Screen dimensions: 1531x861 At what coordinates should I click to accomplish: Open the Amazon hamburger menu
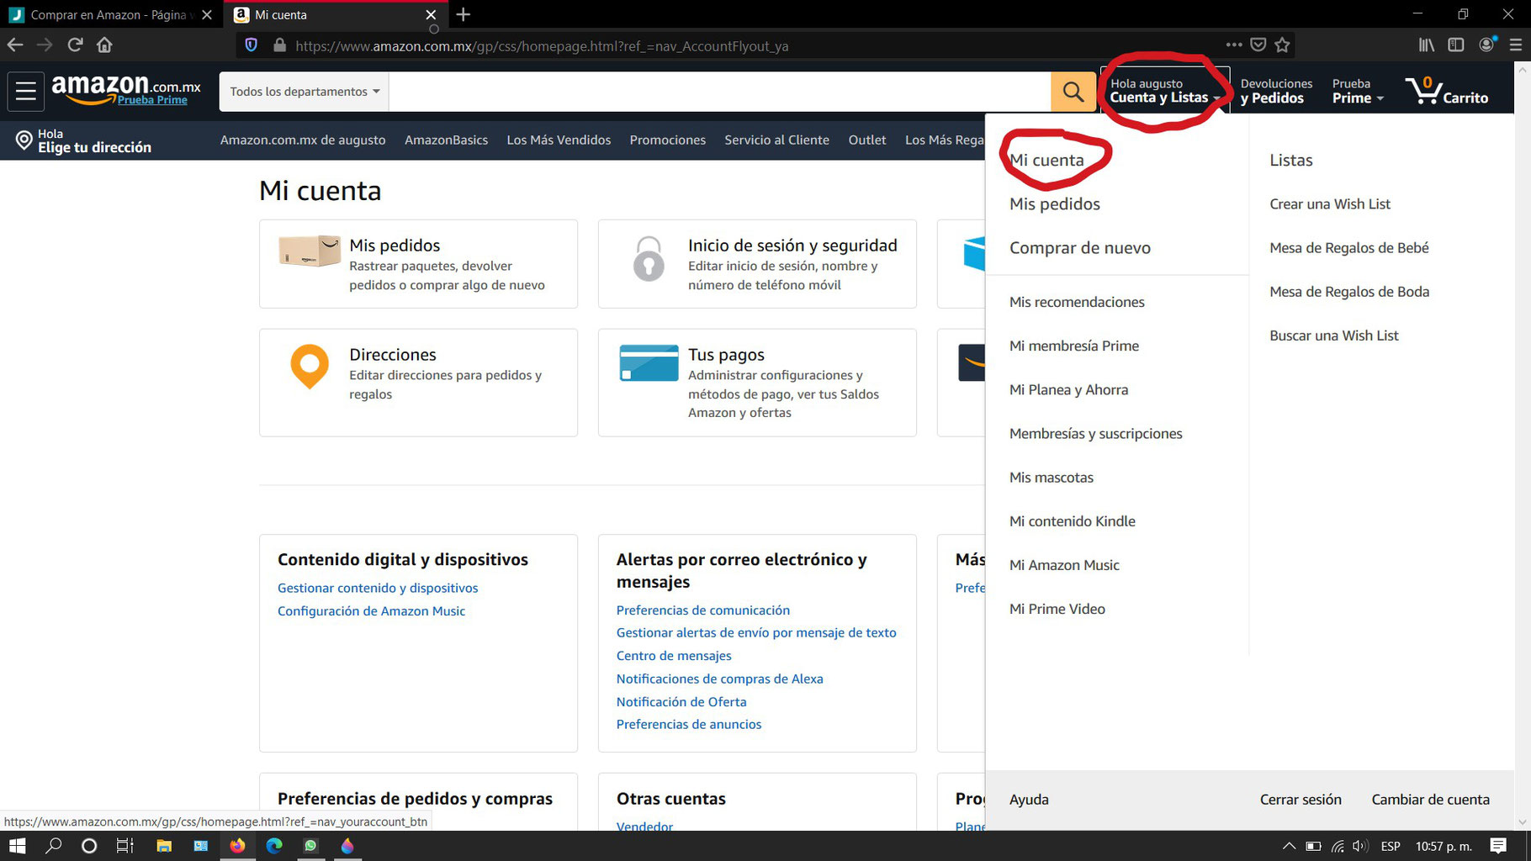[x=26, y=91]
